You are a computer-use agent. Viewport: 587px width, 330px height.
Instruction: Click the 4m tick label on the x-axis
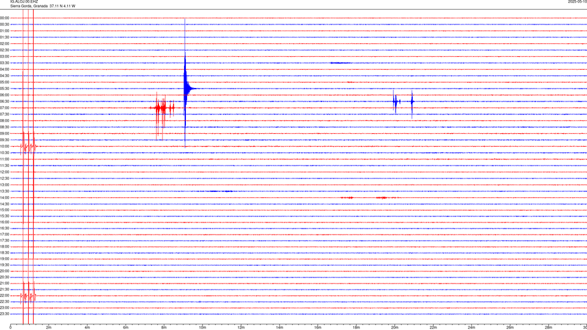pos(87,328)
